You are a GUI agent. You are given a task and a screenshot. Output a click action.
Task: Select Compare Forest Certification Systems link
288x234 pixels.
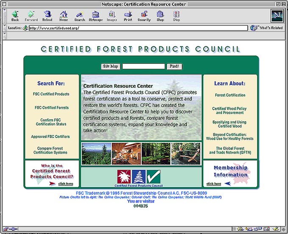point(50,150)
